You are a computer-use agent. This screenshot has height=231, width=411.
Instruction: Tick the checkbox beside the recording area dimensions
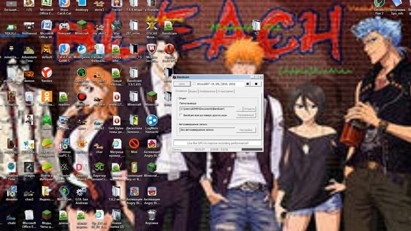coord(194,84)
